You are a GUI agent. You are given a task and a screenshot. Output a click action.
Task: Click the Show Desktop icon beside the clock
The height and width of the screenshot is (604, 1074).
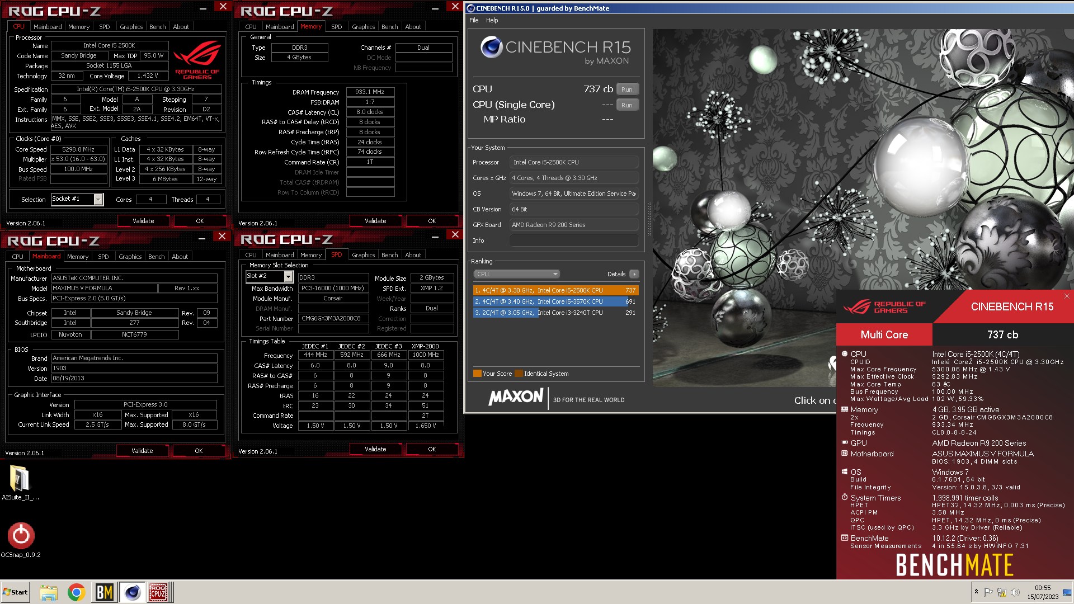[1067, 592]
